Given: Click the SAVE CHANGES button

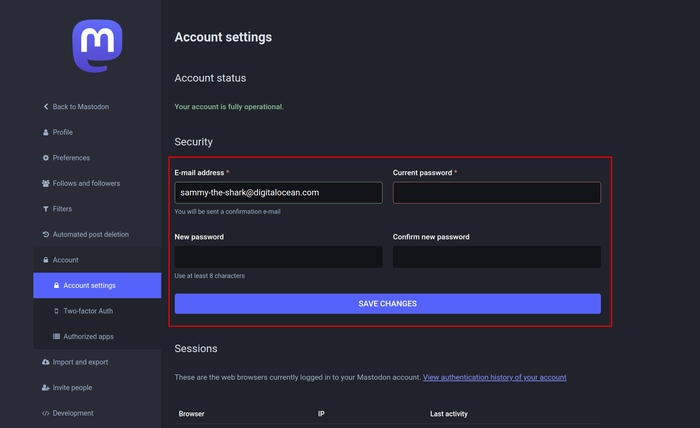Looking at the screenshot, I should 388,304.
